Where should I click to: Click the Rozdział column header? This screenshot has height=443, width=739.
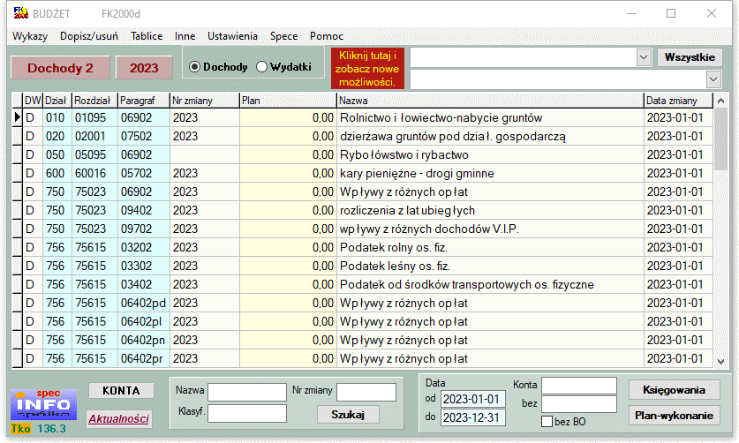coord(94,101)
